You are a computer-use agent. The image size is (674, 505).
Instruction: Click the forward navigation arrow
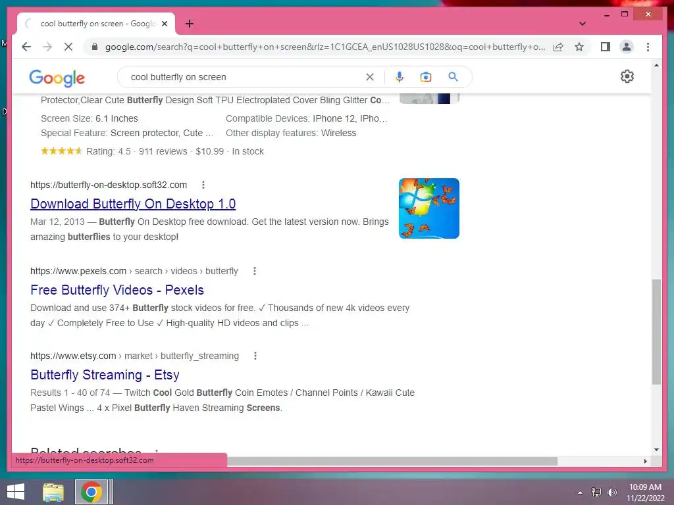click(x=47, y=47)
